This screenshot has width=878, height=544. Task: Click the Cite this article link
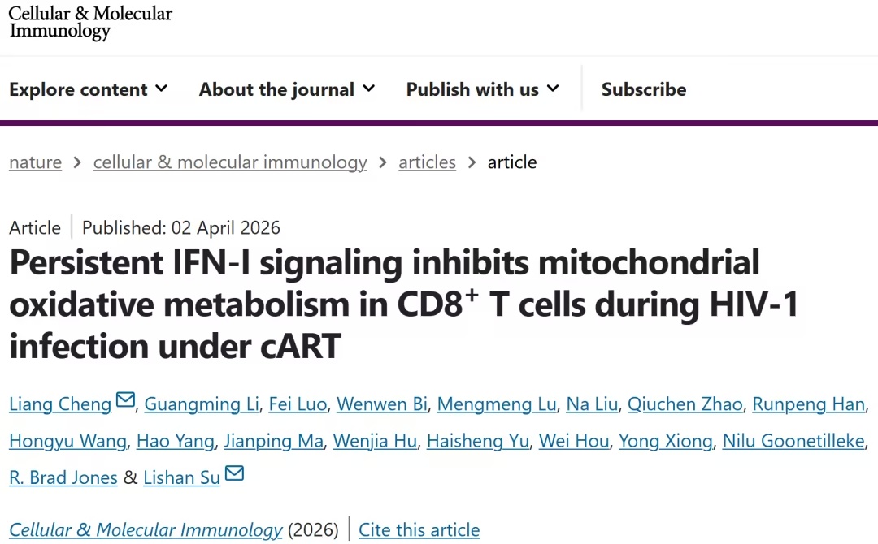419,530
